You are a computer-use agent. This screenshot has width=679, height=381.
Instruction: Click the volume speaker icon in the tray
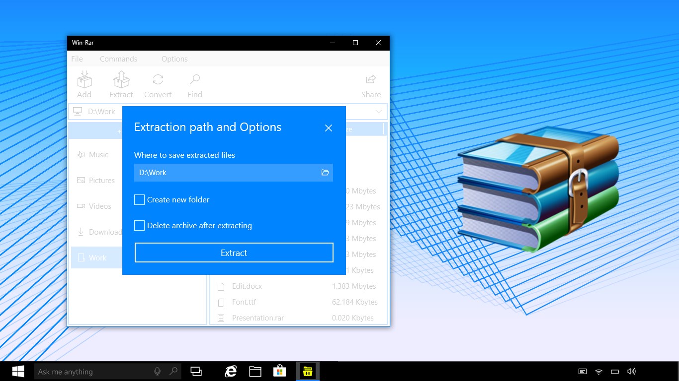(631, 372)
